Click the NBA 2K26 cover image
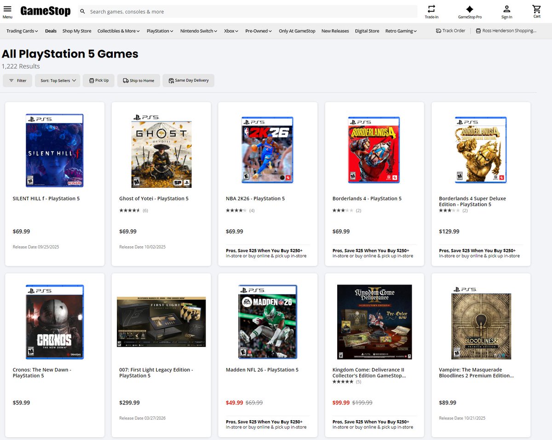 (267, 151)
